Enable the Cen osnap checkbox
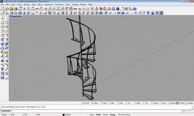Viewport: 194px width, 116px height. pyautogui.click(x=118, y=103)
